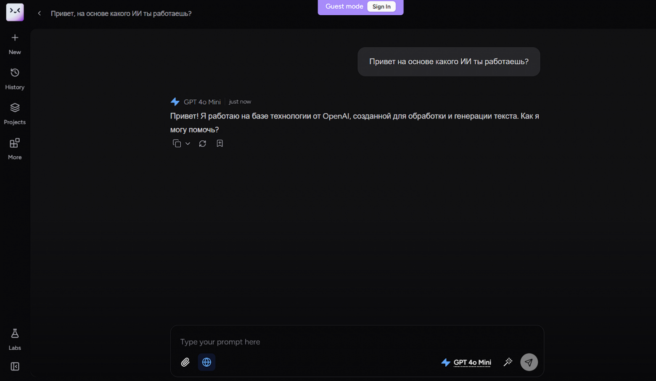Click the user's message bubble
Image resolution: width=656 pixels, height=381 pixels.
coord(449,62)
